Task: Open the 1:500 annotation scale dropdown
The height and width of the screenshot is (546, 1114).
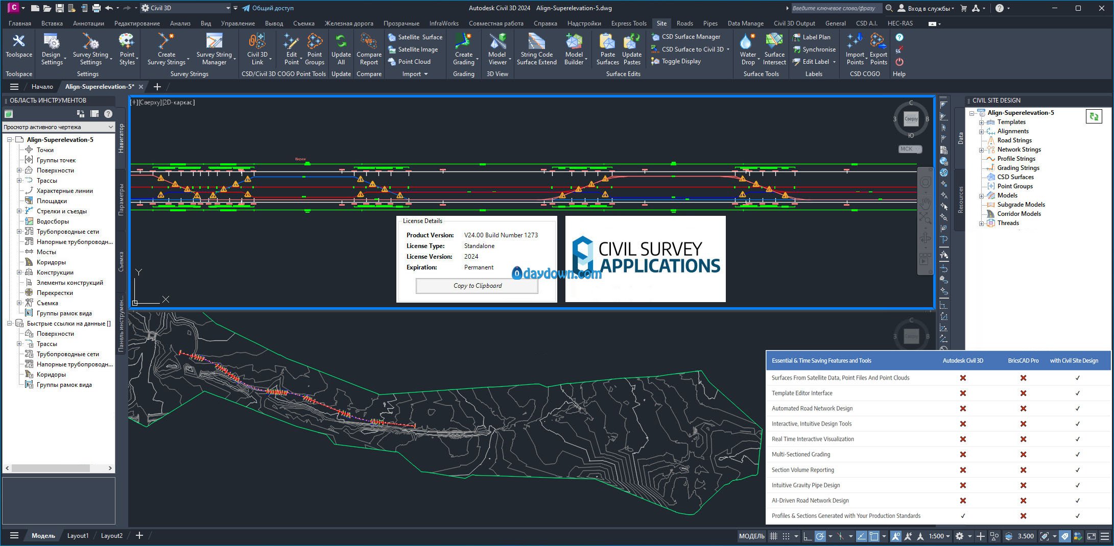Action: [939, 536]
